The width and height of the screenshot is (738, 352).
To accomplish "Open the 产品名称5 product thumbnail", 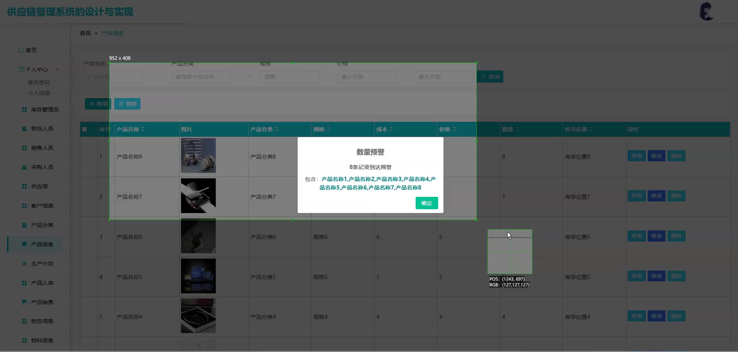I will click(x=198, y=276).
